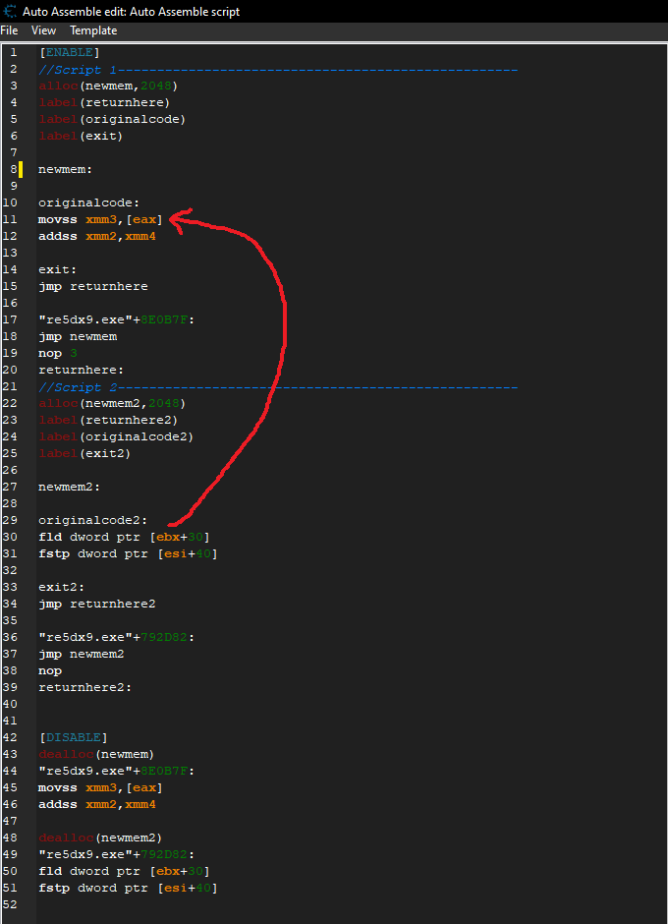The height and width of the screenshot is (924, 668).
Task: Open the Template menu
Action: point(92,30)
